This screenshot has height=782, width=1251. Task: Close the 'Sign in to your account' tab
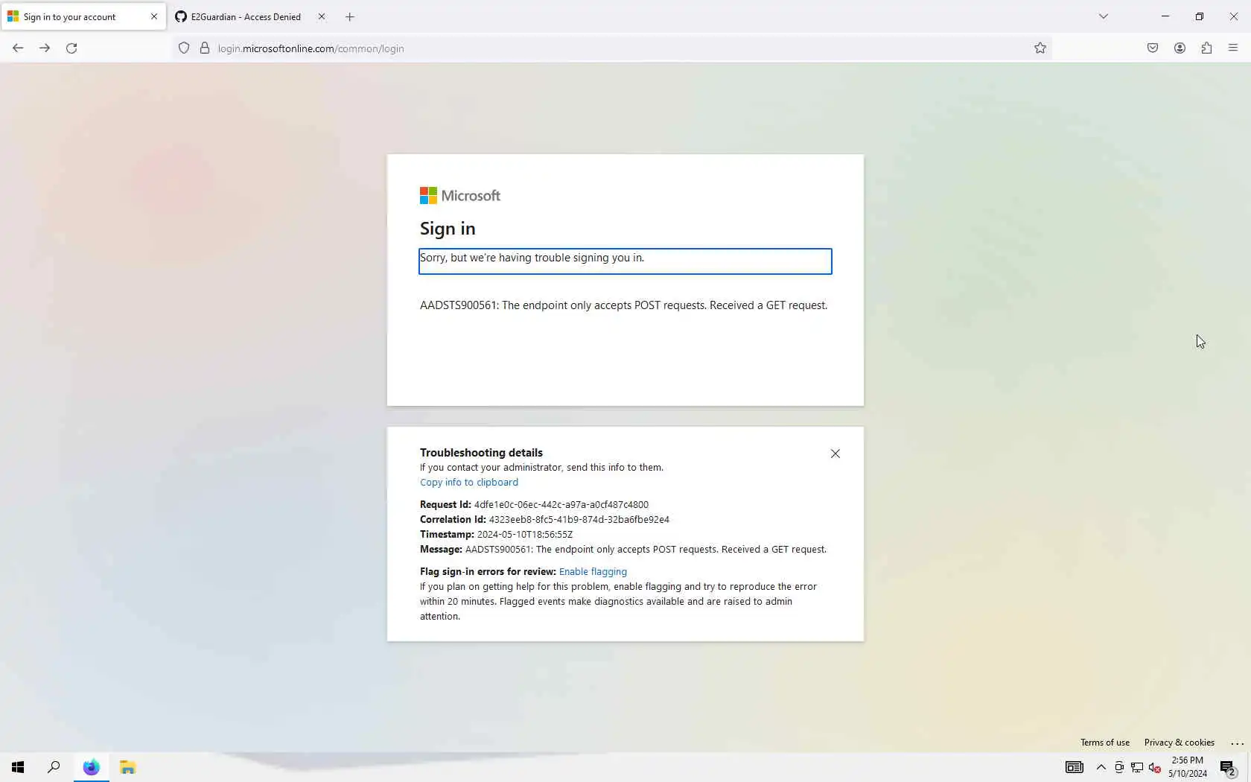(x=154, y=16)
